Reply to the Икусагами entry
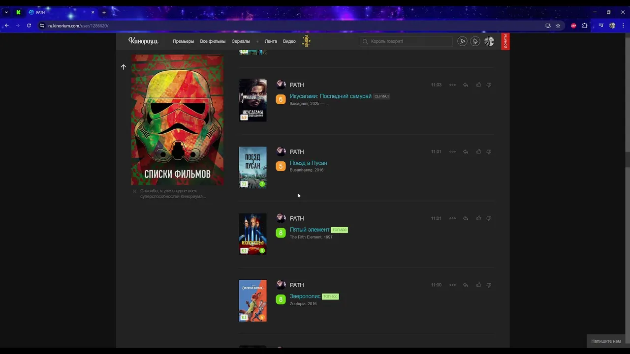This screenshot has height=354, width=630. tap(466, 85)
